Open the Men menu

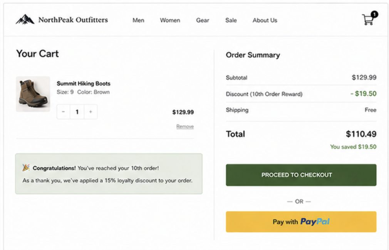138,20
